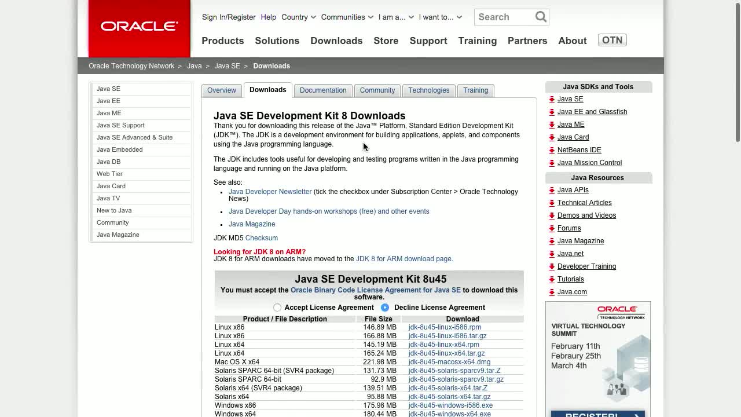Open the Store menu
Image resolution: width=741 pixels, height=417 pixels.
386,41
